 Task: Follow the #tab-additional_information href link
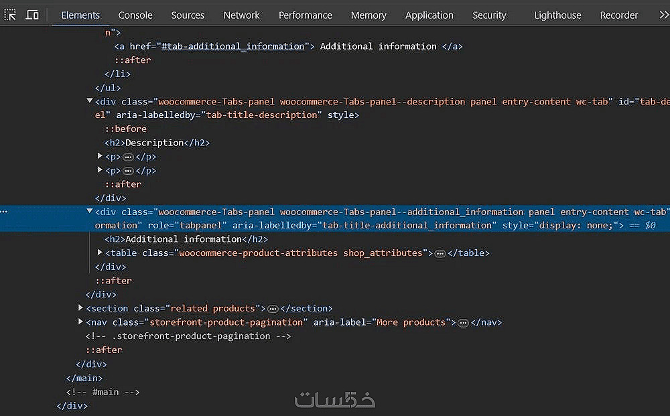(x=232, y=46)
